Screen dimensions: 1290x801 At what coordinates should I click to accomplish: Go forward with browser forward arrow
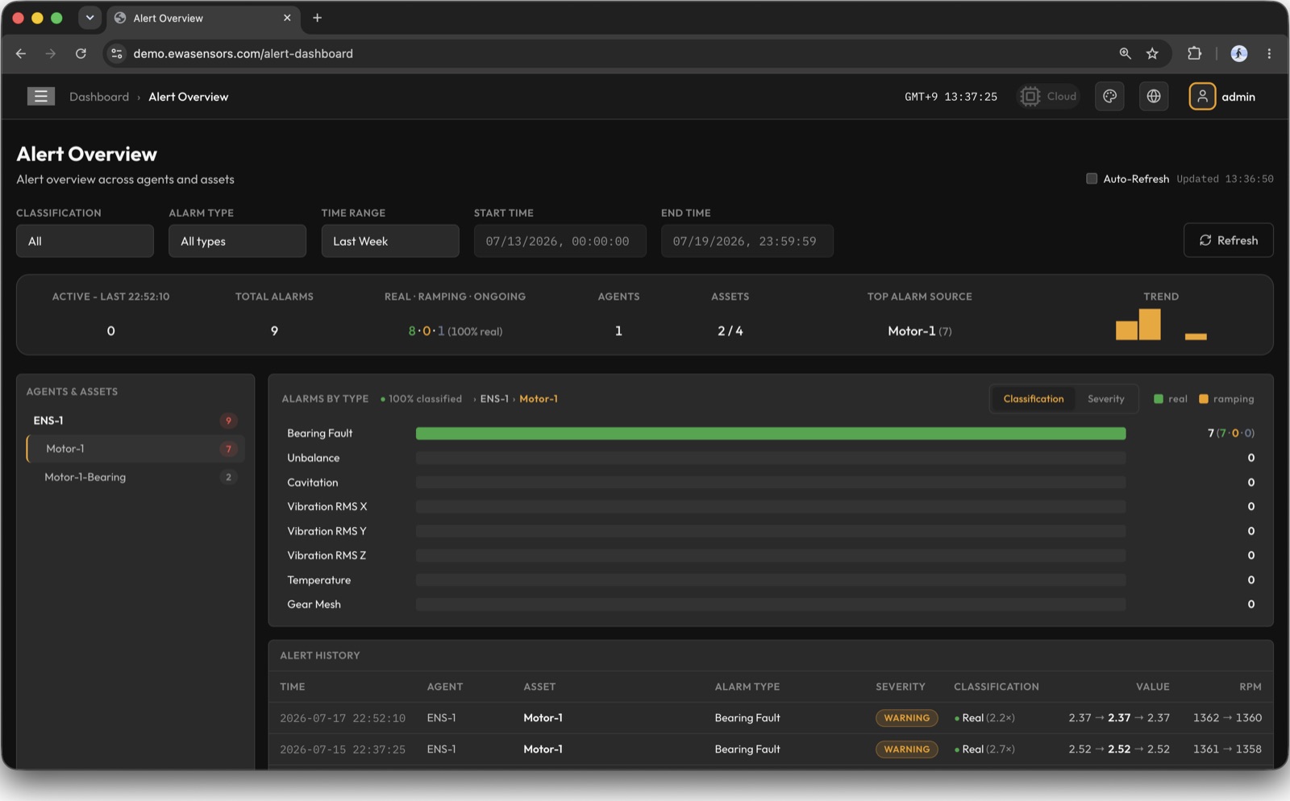point(51,53)
